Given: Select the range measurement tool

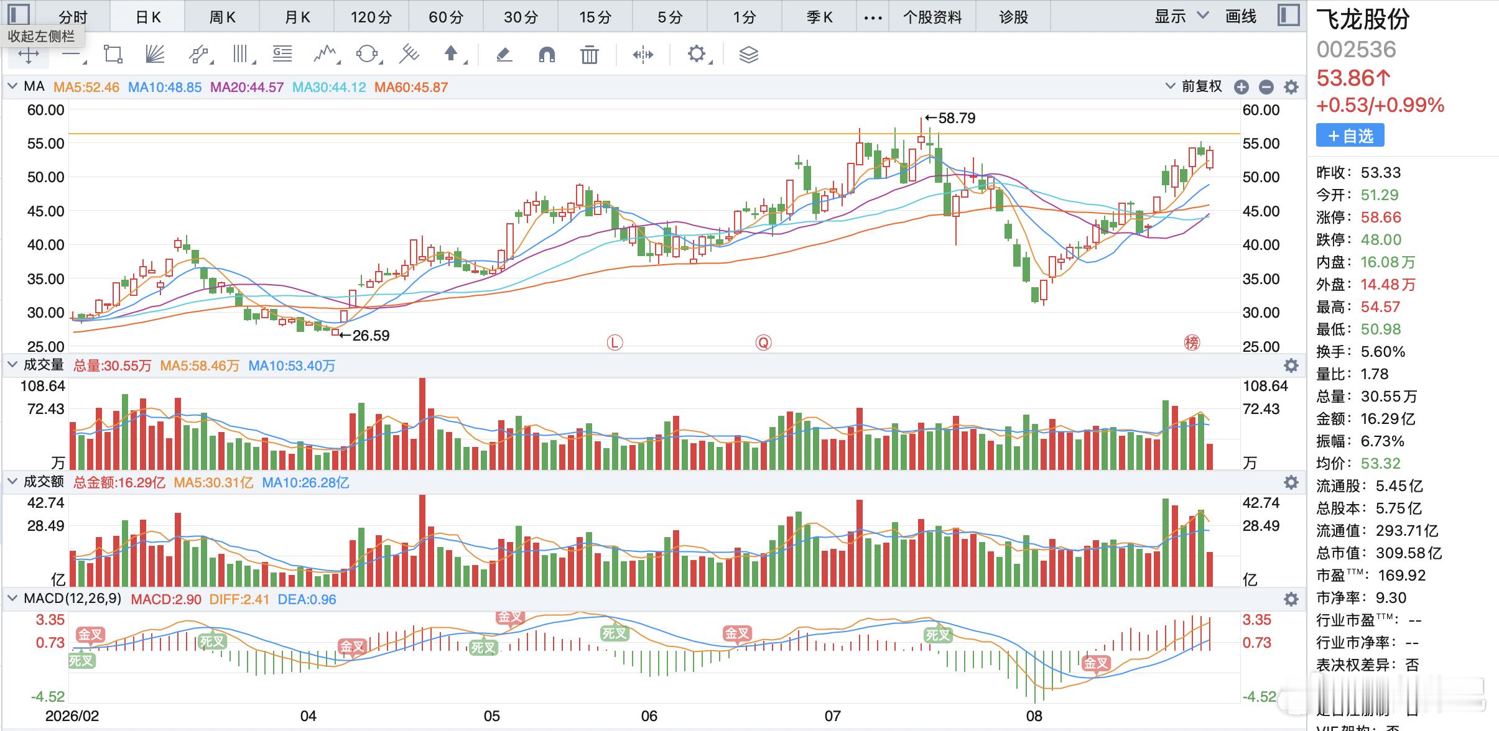Looking at the screenshot, I should (643, 55).
